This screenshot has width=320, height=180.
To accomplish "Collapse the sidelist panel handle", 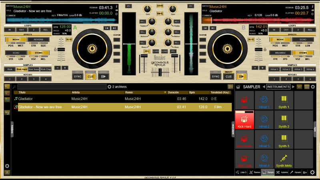I will pyautogui.click(x=233, y=129).
